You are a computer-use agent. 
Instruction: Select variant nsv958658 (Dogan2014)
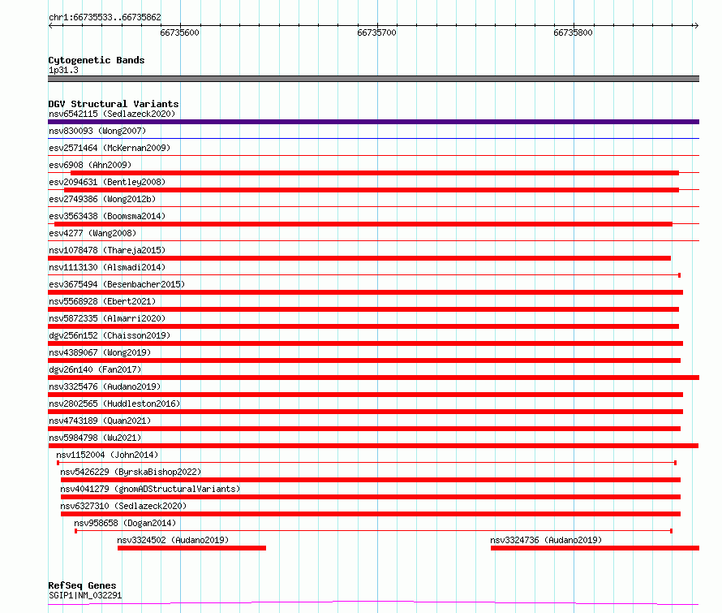(125, 523)
